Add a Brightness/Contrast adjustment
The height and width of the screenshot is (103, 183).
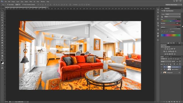coord(165,49)
